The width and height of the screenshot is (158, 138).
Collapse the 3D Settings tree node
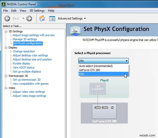click(6, 32)
